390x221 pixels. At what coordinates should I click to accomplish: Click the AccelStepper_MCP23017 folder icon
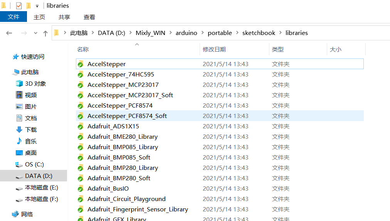80,85
